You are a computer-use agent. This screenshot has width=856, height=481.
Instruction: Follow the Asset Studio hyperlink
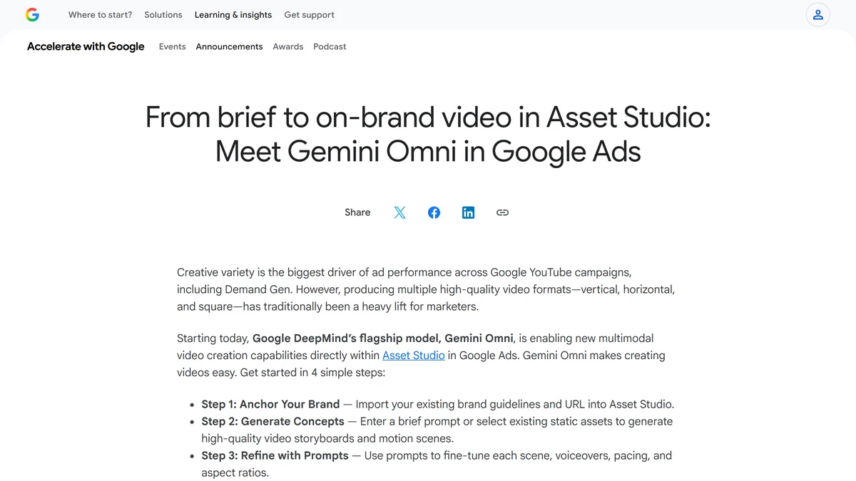pyautogui.click(x=414, y=355)
